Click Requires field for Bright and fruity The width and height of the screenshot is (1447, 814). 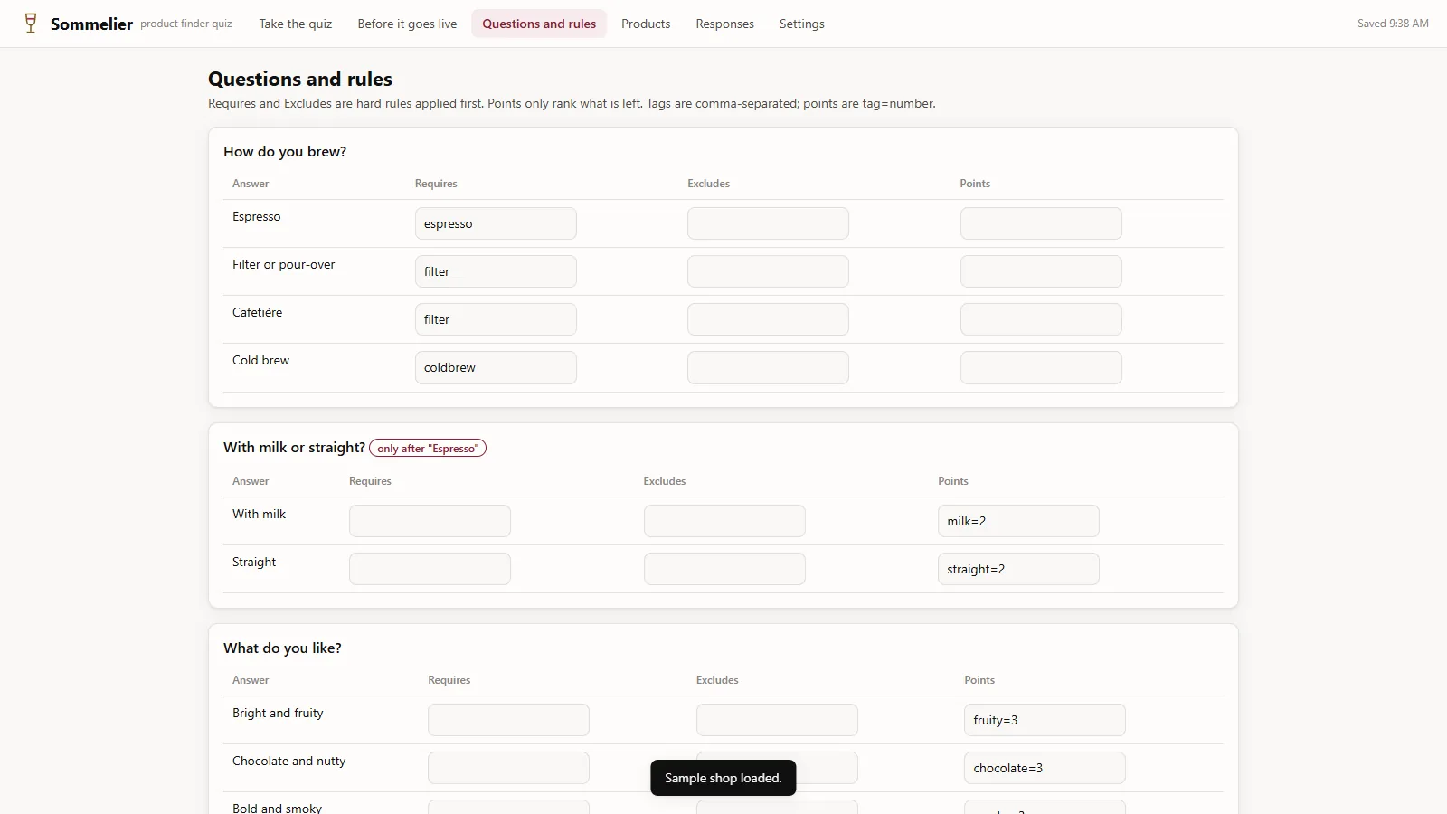pos(508,720)
